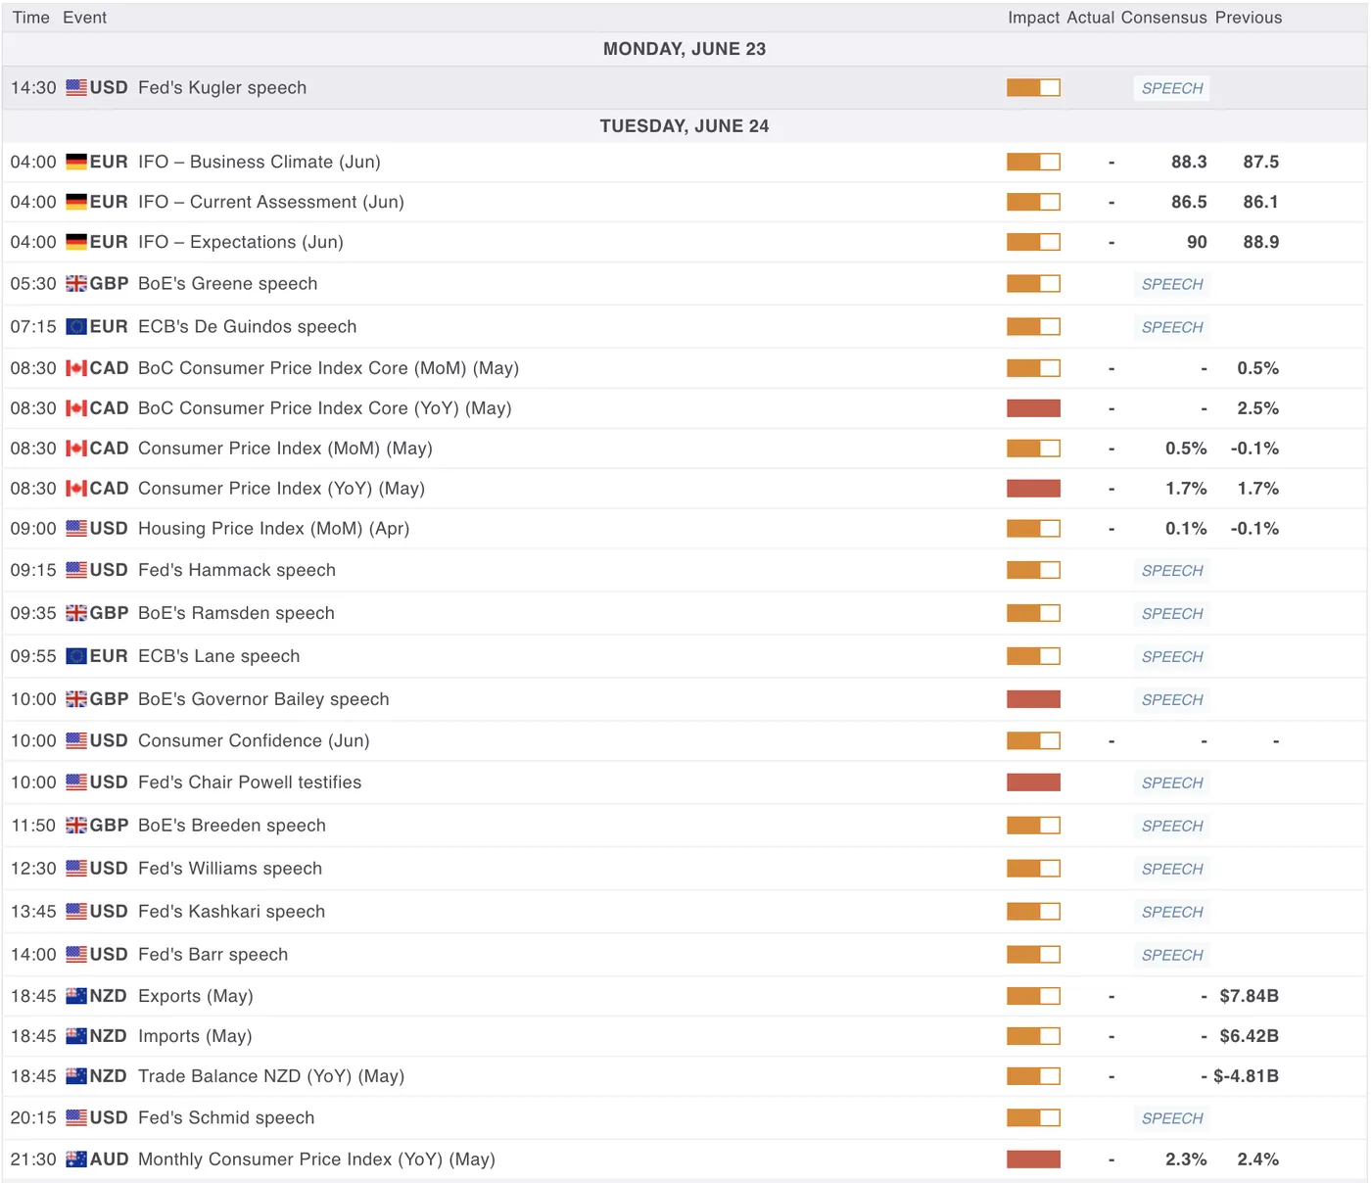Click UK flag beside Governor Bailey speech
This screenshot has height=1183, width=1371.
click(x=76, y=699)
